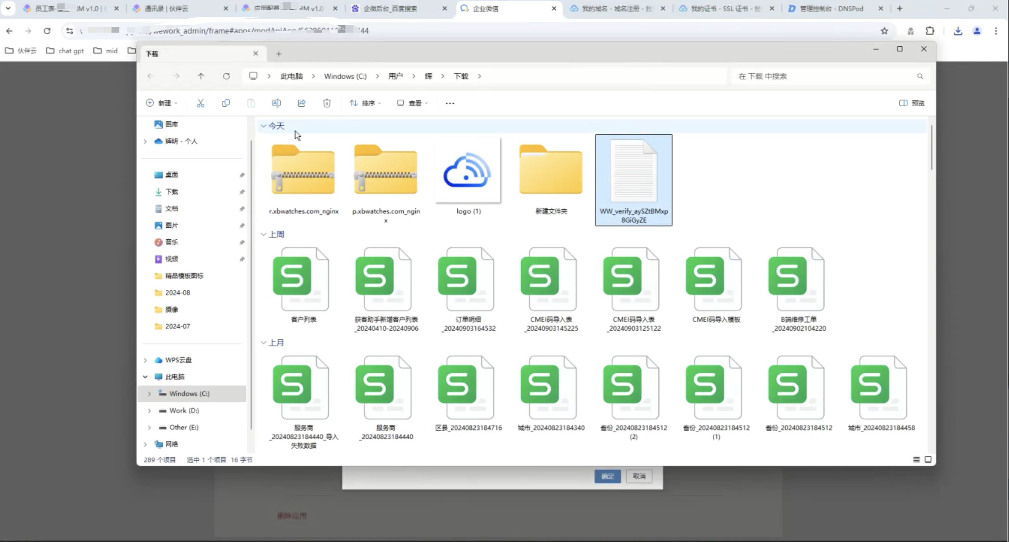Open the 查看 view dropdown

(412, 103)
